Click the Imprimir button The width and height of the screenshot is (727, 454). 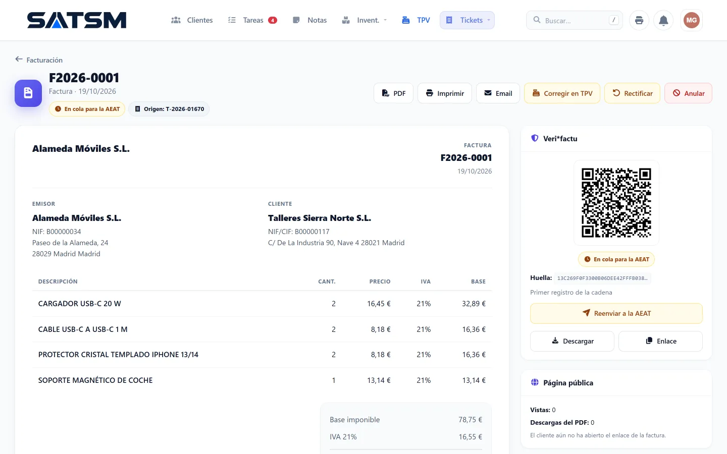click(445, 93)
